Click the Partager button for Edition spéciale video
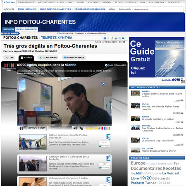Image resolution: width=186 pixels, height=186 pixels. tap(105, 145)
